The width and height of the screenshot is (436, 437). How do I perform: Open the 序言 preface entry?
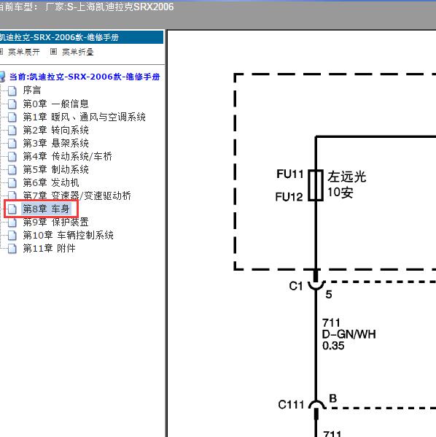click(32, 90)
